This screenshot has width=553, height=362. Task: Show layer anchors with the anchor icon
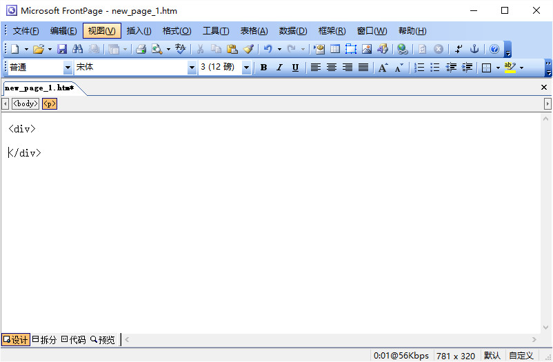474,49
